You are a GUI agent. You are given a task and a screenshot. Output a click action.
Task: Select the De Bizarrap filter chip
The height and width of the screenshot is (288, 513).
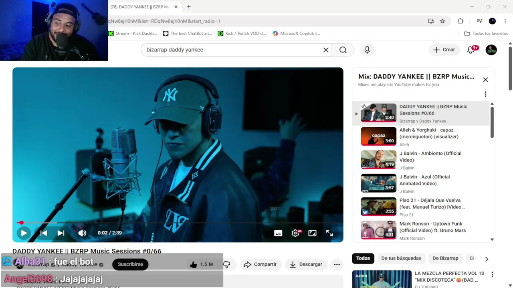pos(445,258)
